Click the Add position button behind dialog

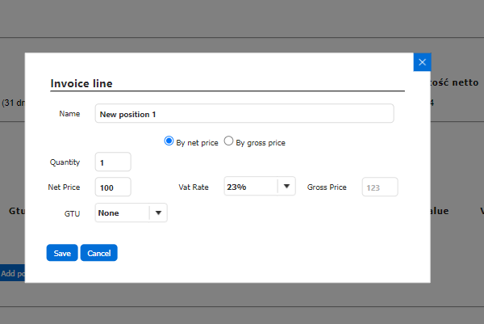click(12, 273)
